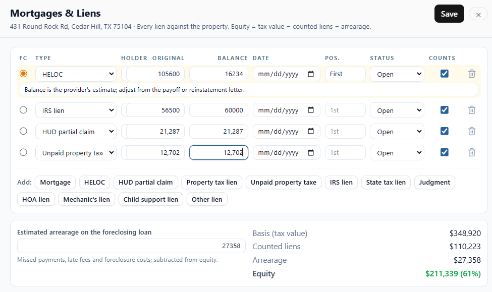Edit HUD partial claim balance field
Viewport: 492px width, 292px height.
coord(218,132)
